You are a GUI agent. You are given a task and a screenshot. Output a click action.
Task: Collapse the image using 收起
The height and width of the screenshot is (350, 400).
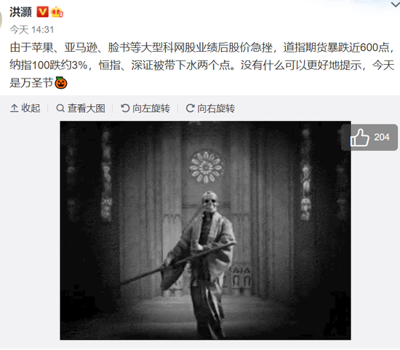25,108
